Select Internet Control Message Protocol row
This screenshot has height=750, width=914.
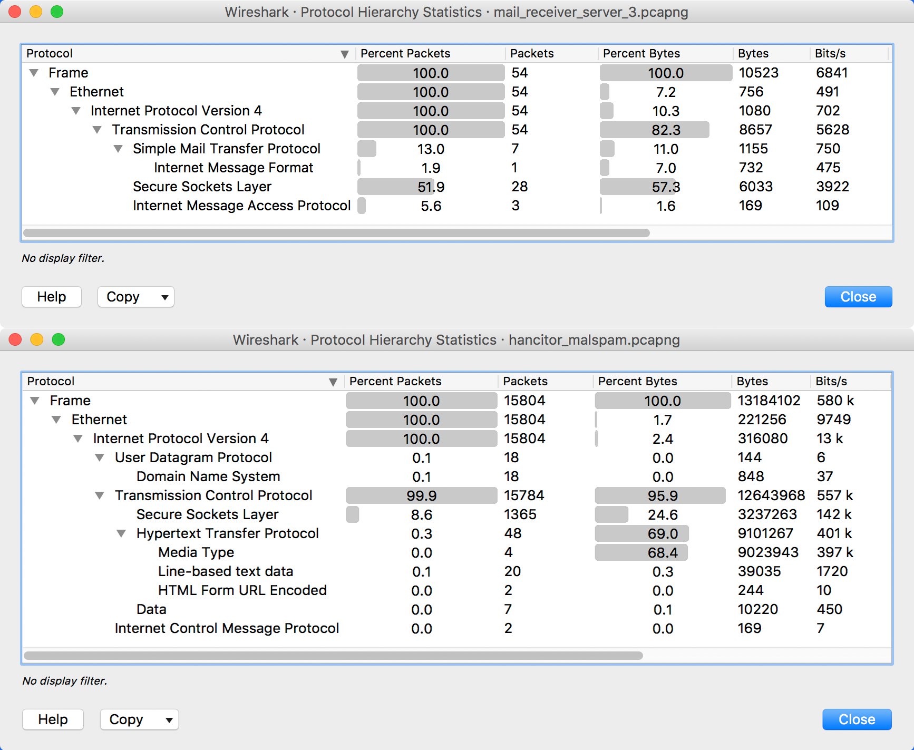click(x=456, y=628)
